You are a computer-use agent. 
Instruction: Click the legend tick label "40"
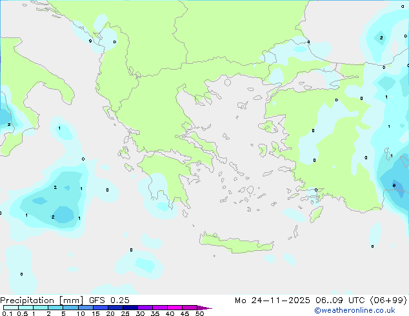click(170, 313)
